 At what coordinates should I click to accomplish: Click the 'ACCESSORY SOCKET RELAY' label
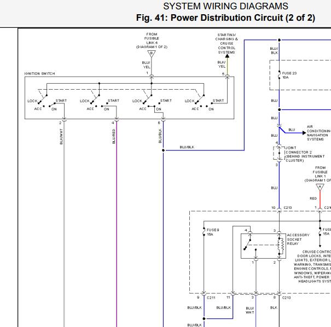pyautogui.click(x=298, y=240)
